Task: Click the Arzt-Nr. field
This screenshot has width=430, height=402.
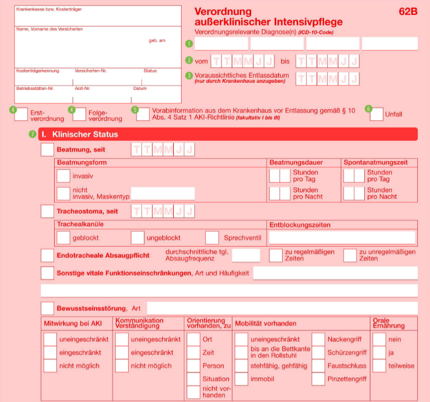Action: tap(102, 94)
